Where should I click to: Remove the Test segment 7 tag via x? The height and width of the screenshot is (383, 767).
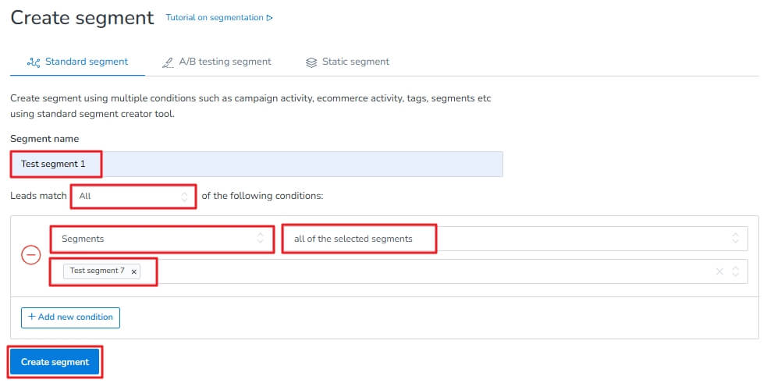(134, 271)
